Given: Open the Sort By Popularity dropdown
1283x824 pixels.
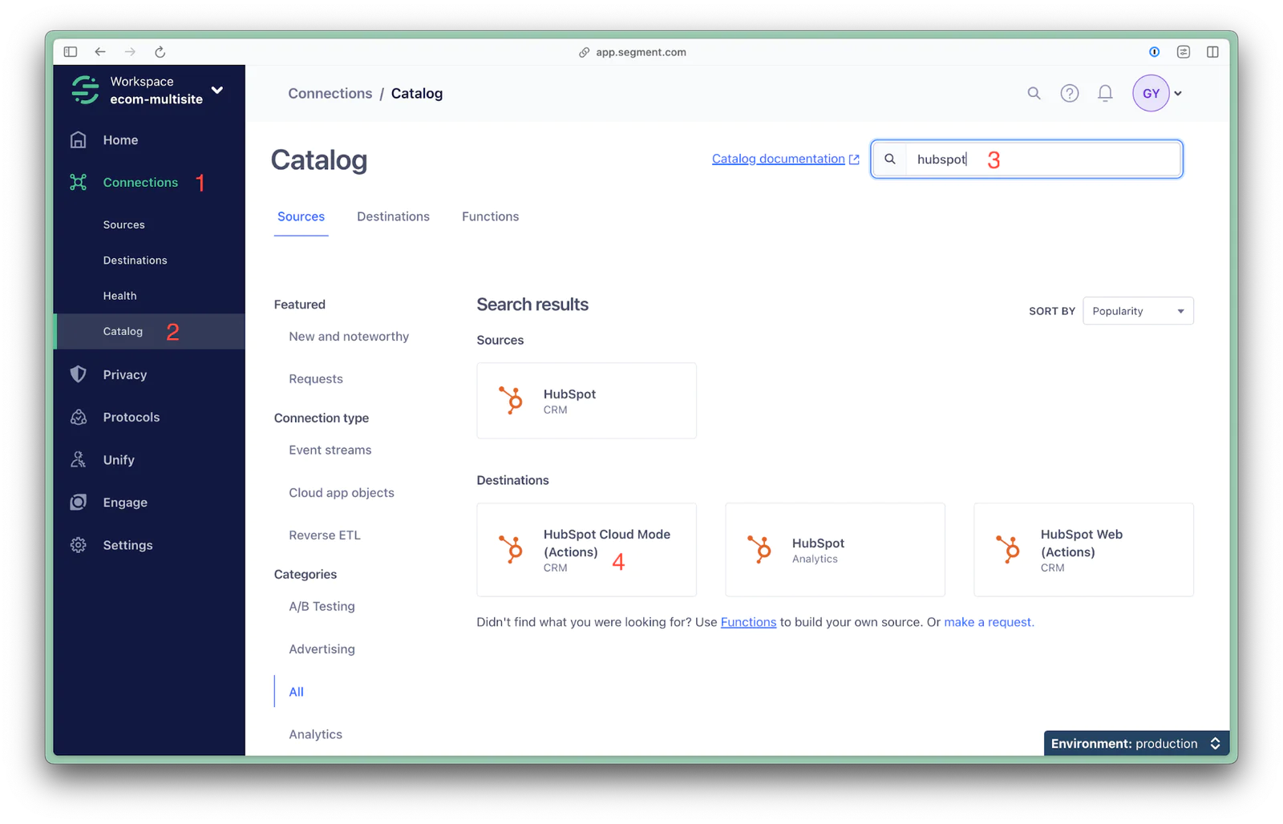Looking at the screenshot, I should click(1137, 311).
